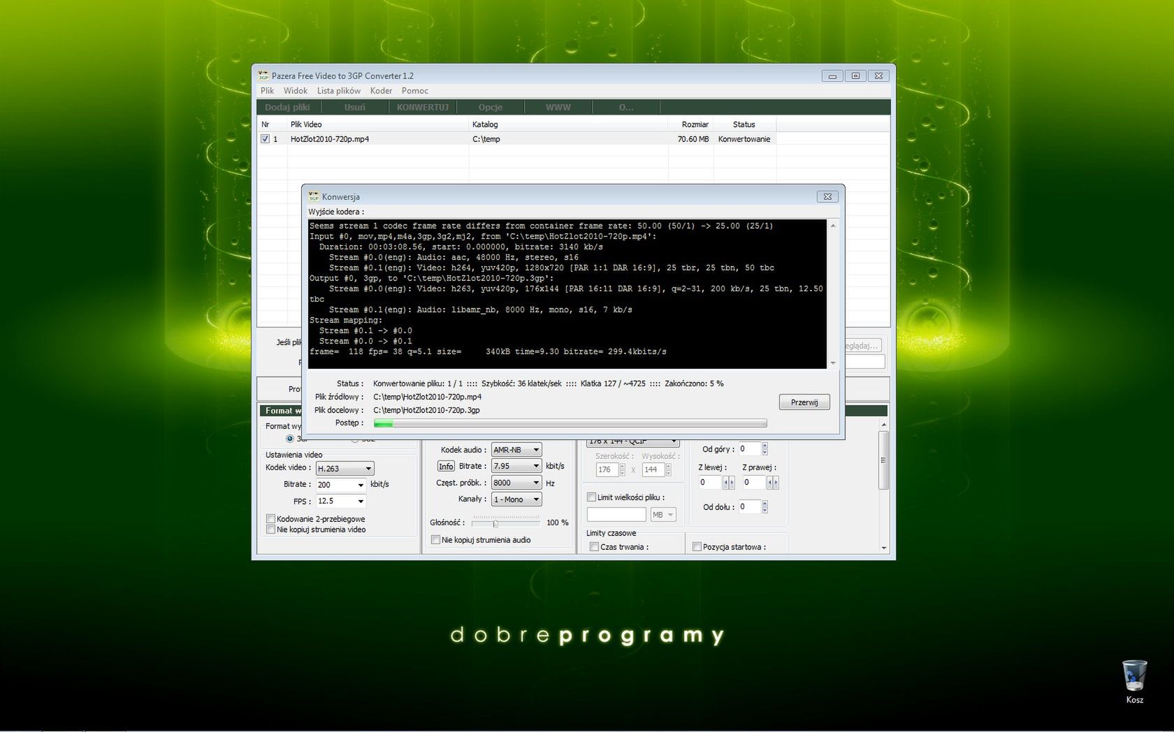
Task: Open the Kosz recycle bin icon
Action: pyautogui.click(x=1134, y=681)
